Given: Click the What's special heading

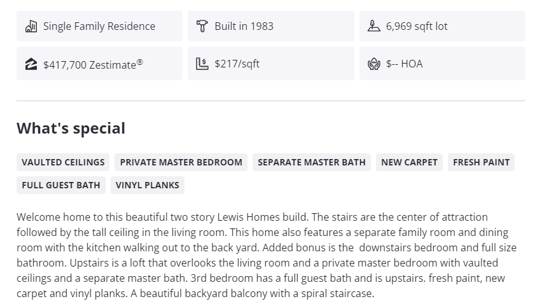Looking at the screenshot, I should (x=71, y=128).
